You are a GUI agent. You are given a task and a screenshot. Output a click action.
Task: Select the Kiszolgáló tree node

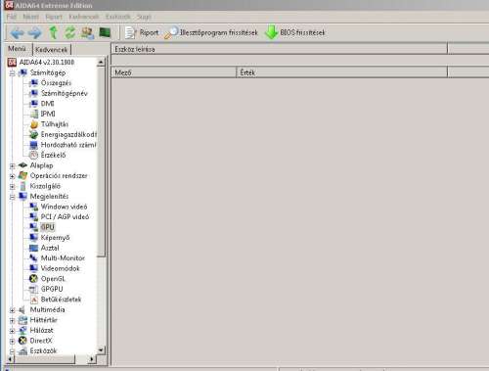(x=45, y=186)
